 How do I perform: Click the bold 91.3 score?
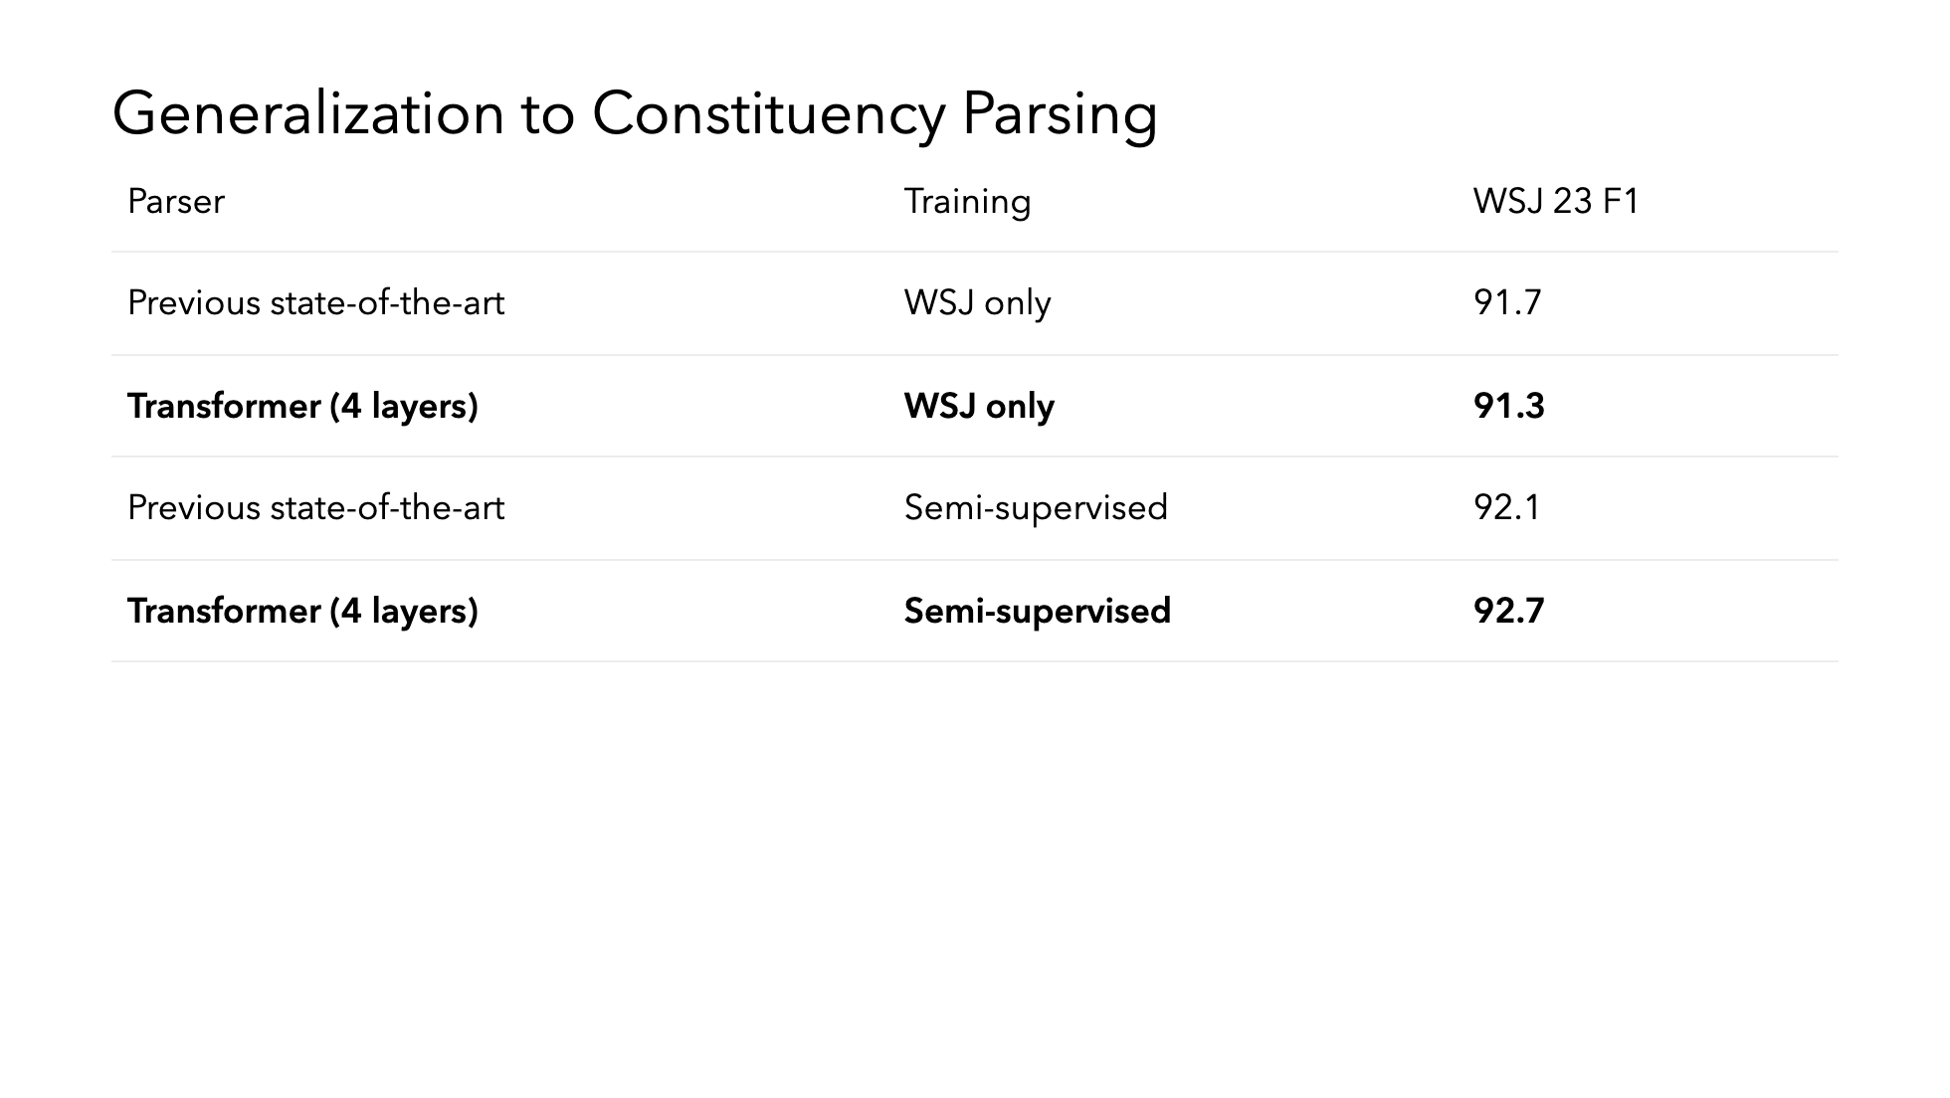click(1508, 407)
